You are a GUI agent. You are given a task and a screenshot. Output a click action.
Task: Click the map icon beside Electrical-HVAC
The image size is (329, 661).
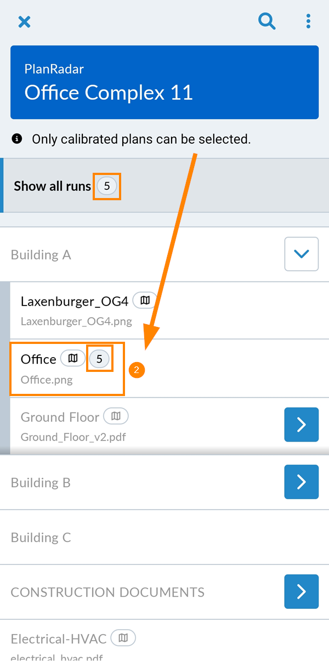[123, 638]
